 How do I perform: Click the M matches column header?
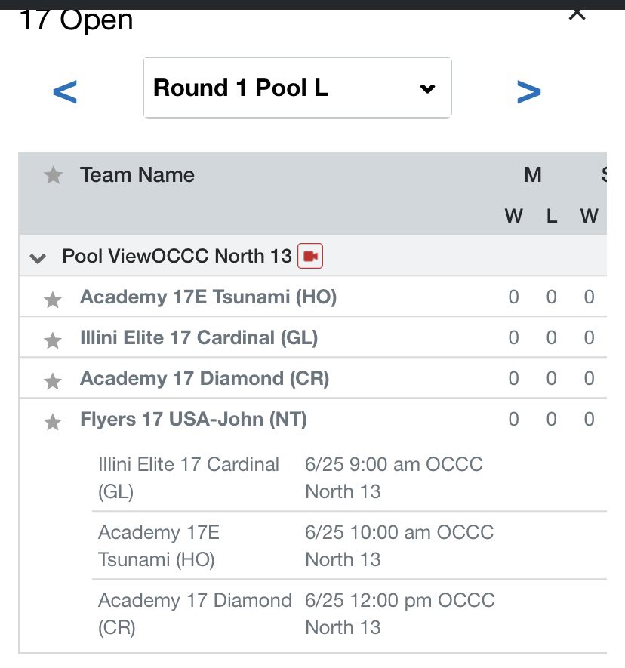(x=533, y=174)
